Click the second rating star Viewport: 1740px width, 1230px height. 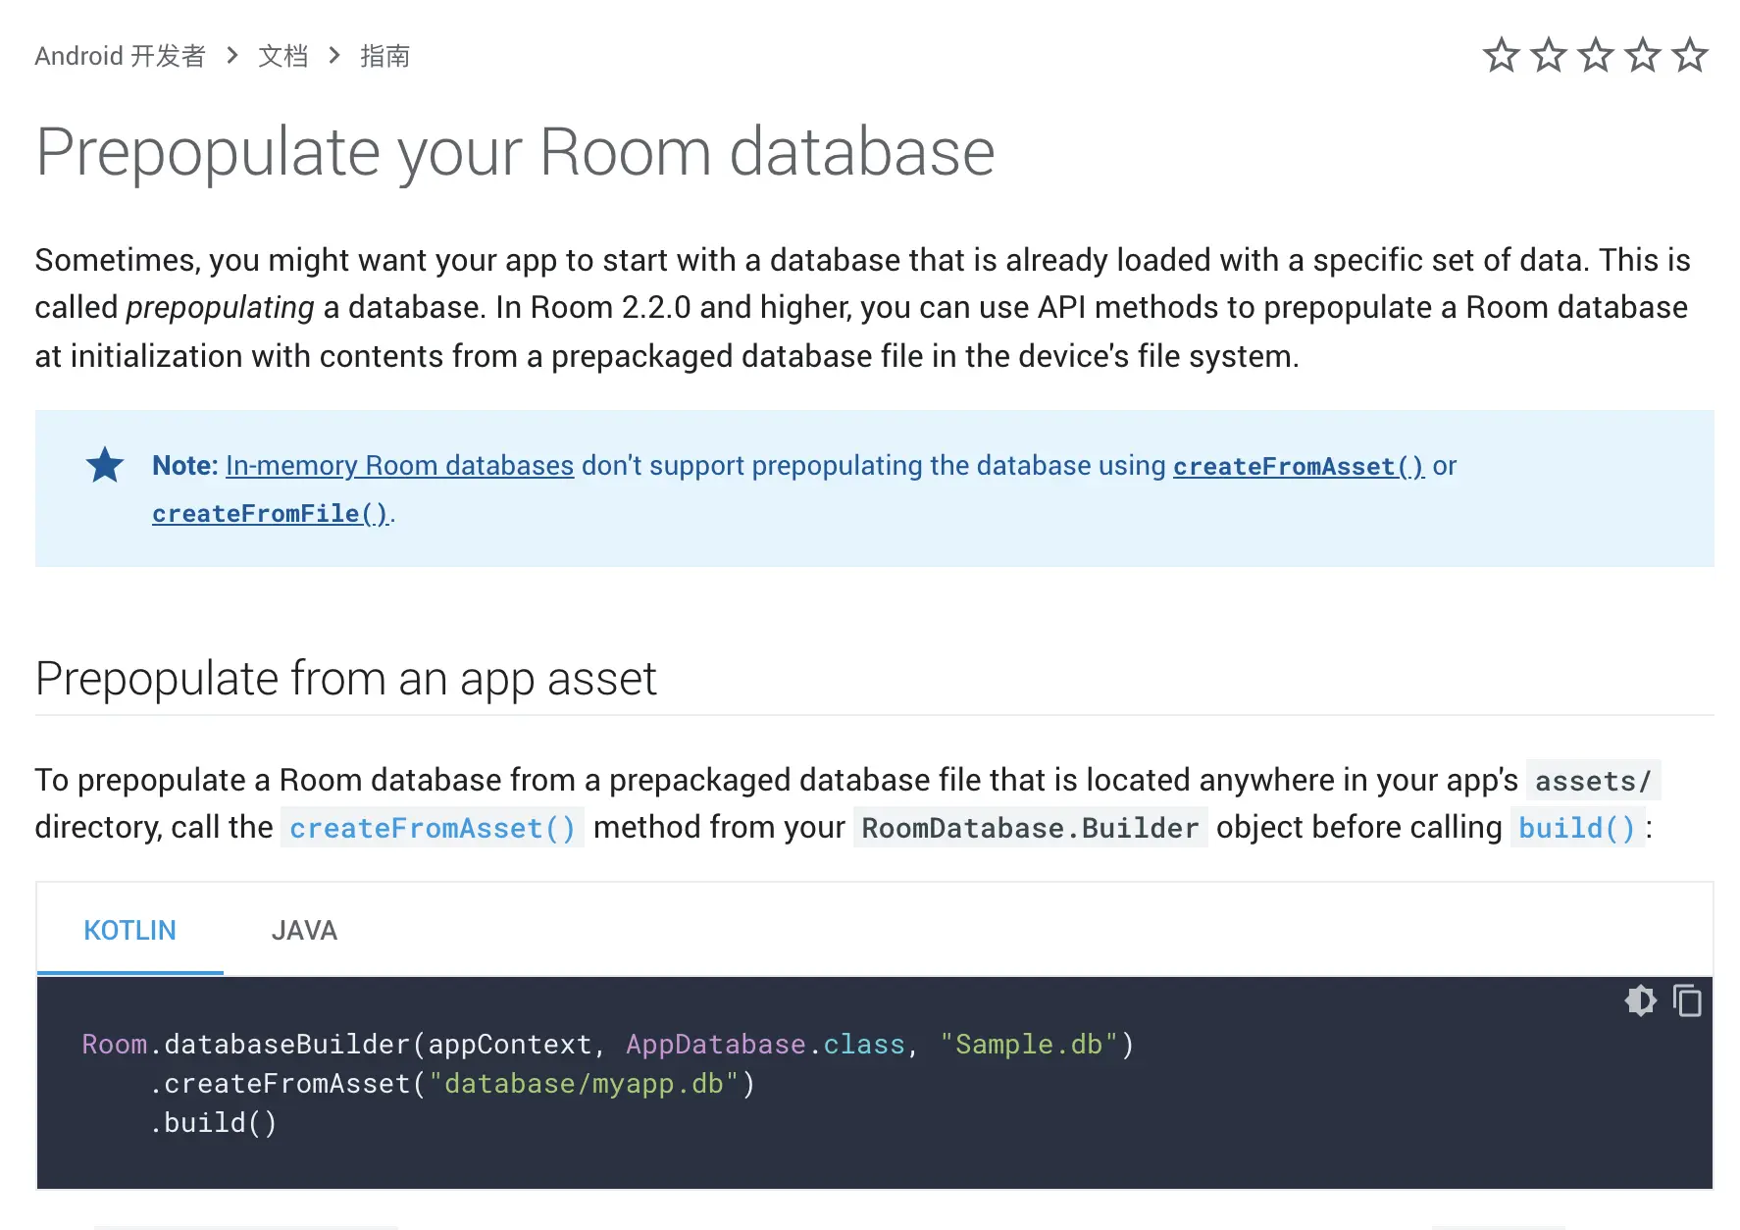coord(1548,56)
